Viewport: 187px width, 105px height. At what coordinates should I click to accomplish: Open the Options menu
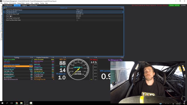(6, 3)
